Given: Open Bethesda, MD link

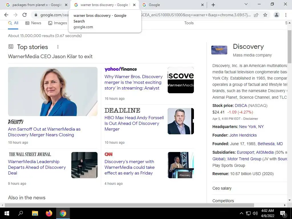Looking at the screenshot, I should (x=270, y=144).
